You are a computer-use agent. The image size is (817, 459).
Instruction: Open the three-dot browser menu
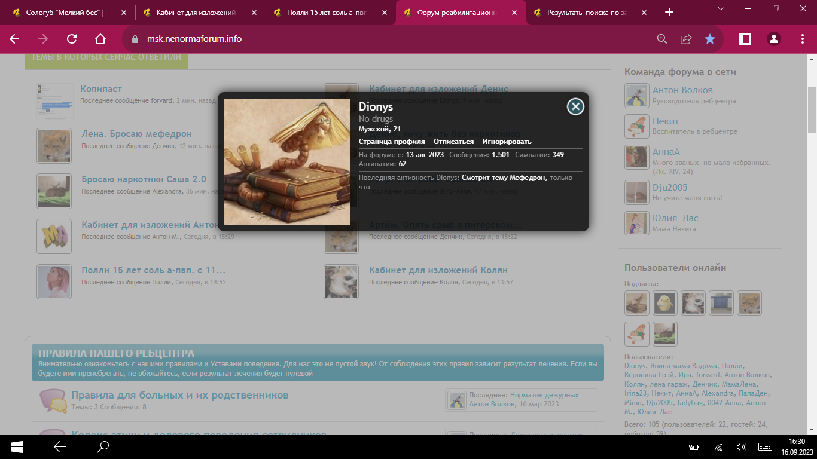pos(803,39)
